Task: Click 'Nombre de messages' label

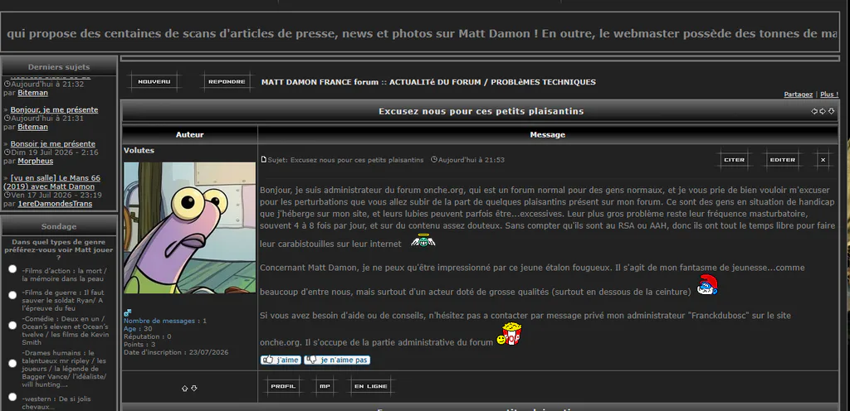Action: [159, 321]
